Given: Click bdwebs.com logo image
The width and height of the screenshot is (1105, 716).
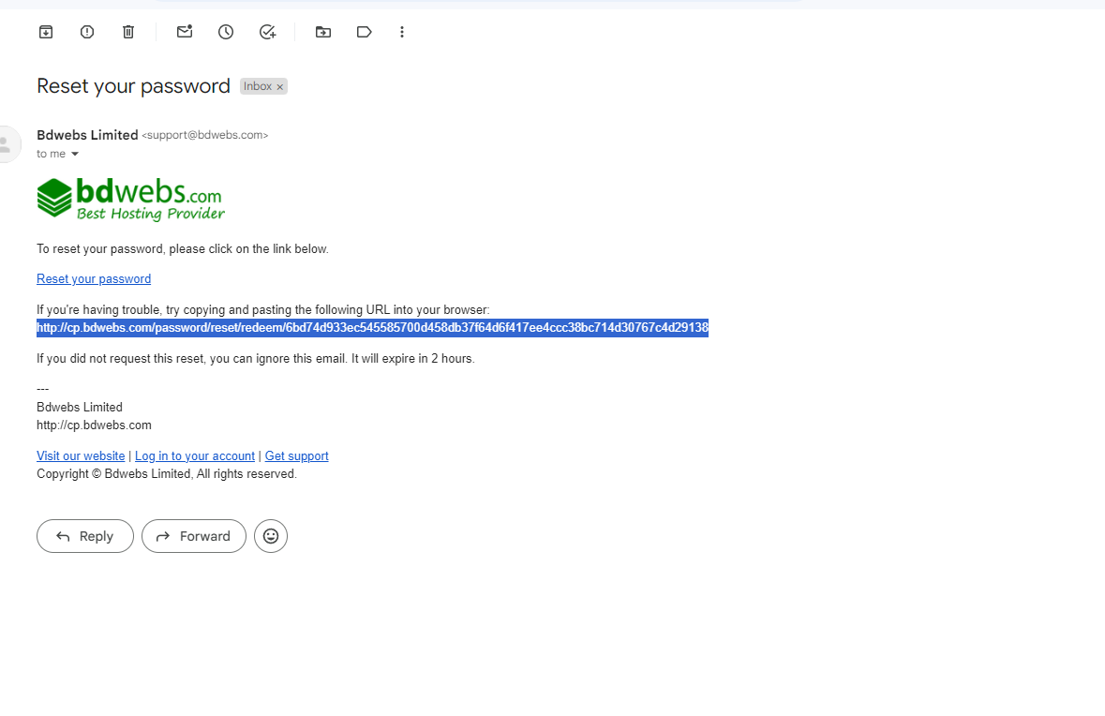Looking at the screenshot, I should tap(130, 200).
